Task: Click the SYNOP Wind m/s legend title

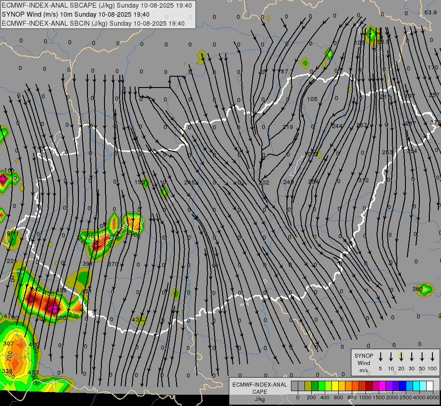Action: [364, 363]
